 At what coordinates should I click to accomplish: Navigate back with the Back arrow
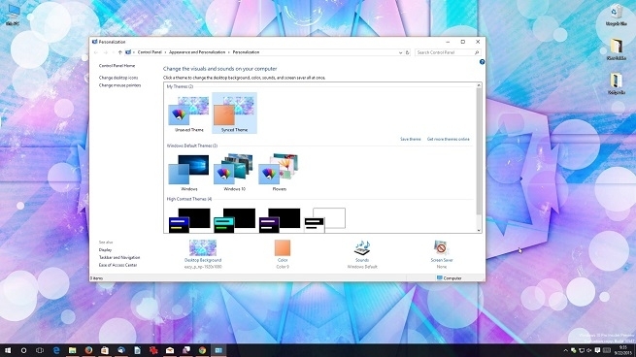pyautogui.click(x=96, y=52)
